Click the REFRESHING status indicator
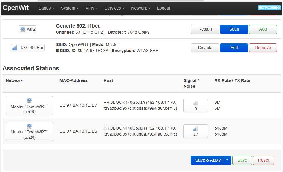 [x=269, y=7]
